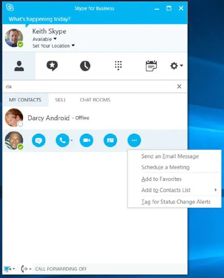Open the Options gear icon
Image resolution: width=224 pixels, height=278 pixels.
[x=174, y=66]
